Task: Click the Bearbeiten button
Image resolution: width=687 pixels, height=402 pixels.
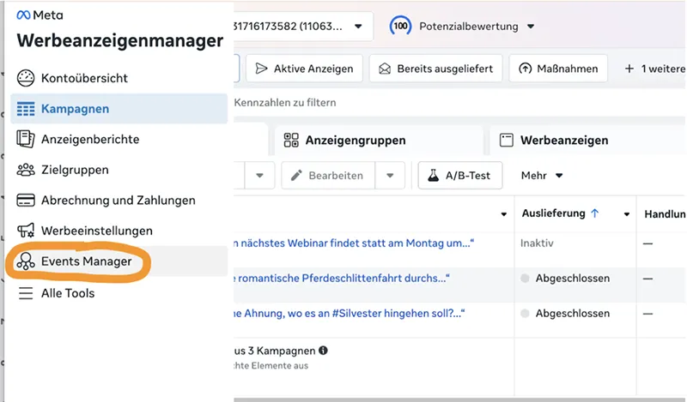Action: (328, 176)
